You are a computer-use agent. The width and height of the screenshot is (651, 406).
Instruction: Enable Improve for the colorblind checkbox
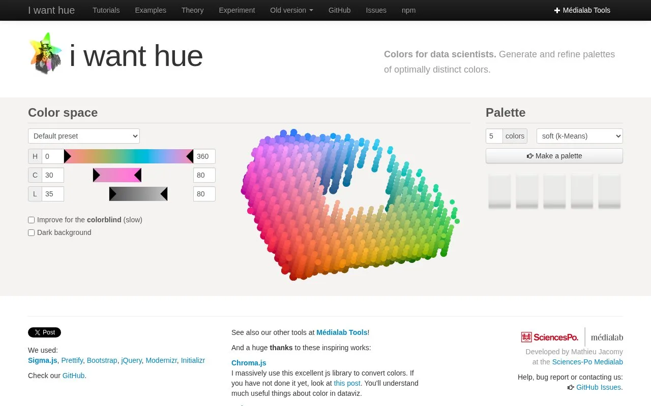[x=32, y=220]
